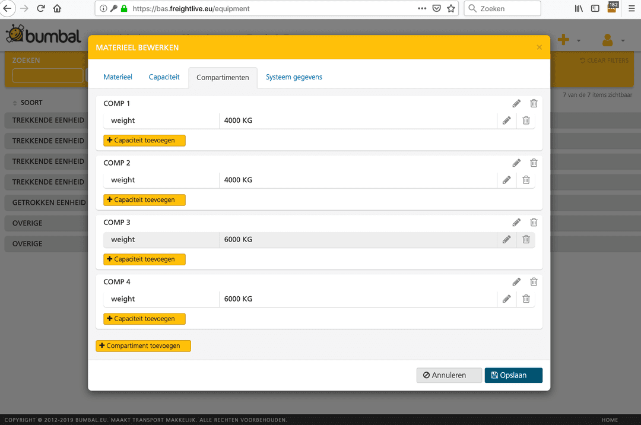Click the pencil icon for COMP 4
Viewport: 641px width, 425px height.
tap(516, 282)
